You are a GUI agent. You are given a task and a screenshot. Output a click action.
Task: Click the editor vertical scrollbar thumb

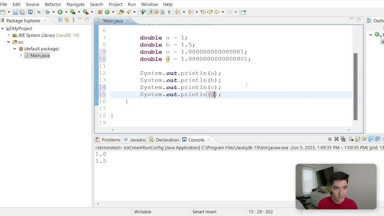pyautogui.click(x=355, y=86)
